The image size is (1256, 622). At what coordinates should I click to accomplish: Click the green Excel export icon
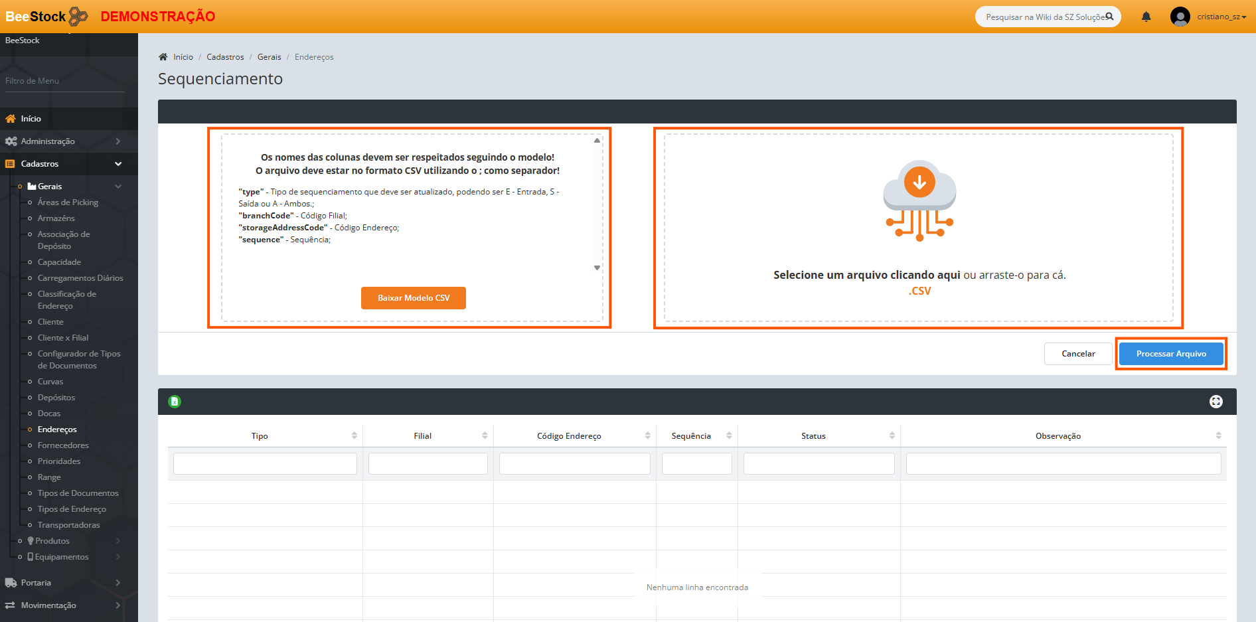175,402
